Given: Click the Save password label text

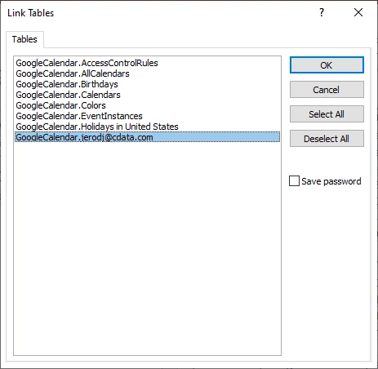Looking at the screenshot, I should (331, 181).
